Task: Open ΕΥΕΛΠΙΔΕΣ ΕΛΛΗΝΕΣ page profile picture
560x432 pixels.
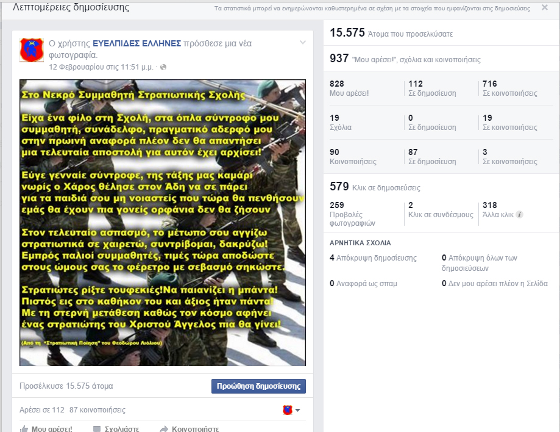Action: (x=32, y=50)
